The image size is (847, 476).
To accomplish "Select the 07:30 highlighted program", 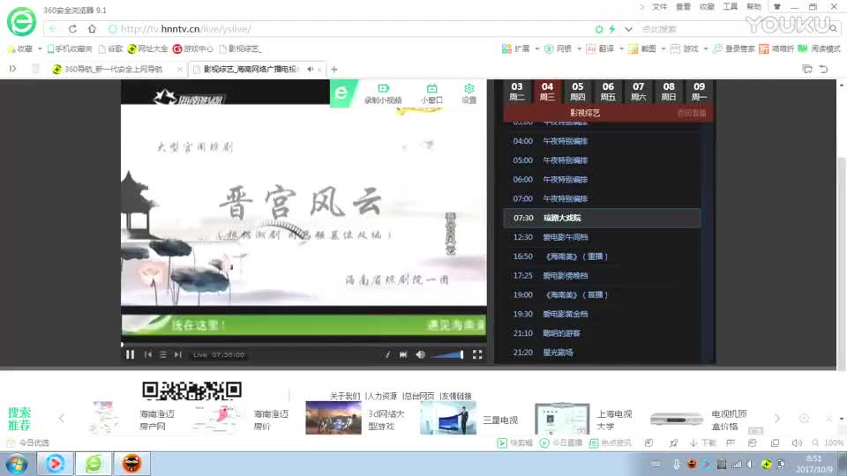I will pos(602,218).
